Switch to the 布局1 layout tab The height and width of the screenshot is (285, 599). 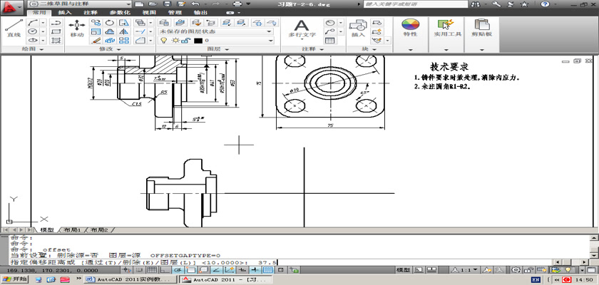click(x=72, y=231)
